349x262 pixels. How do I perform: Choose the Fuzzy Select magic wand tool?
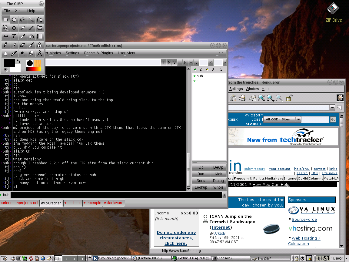tap(31, 20)
